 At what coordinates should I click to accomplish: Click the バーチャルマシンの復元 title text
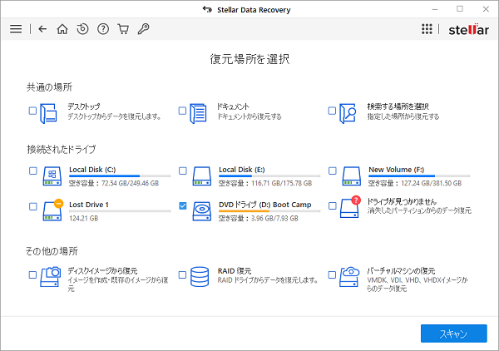pos(401,271)
